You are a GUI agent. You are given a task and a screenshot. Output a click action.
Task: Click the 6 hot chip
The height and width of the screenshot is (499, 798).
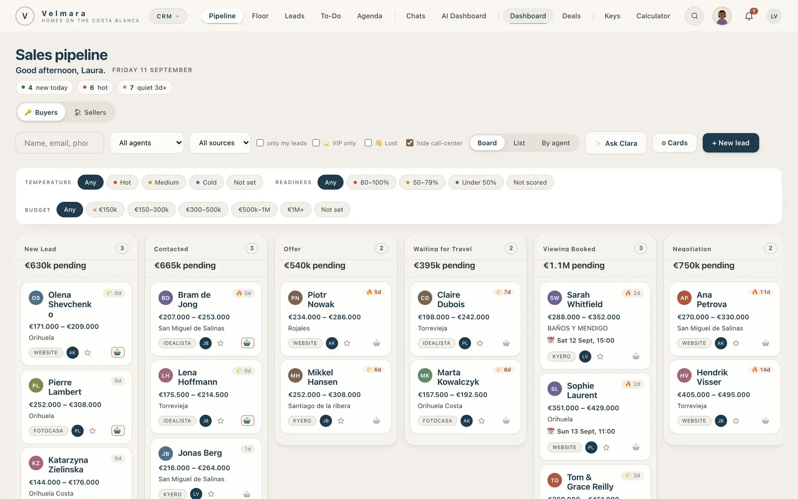(x=95, y=87)
